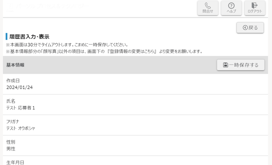Click the 性別 value 男性
Image resolution: width=272 pixels, height=165 pixels.
pyautogui.click(x=11, y=149)
